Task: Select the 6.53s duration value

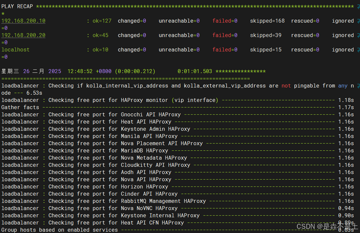Action: (x=34, y=93)
